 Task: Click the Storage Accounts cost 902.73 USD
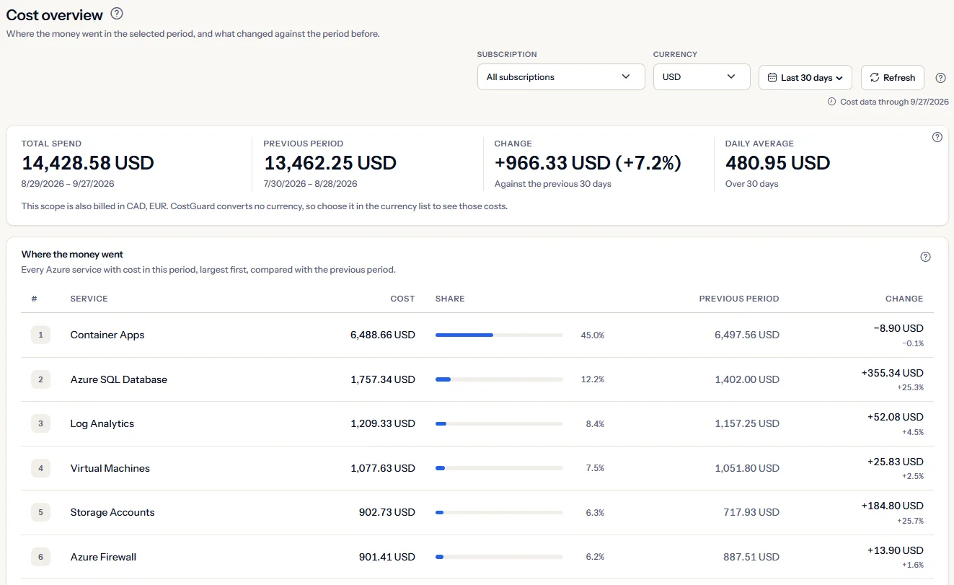click(387, 512)
